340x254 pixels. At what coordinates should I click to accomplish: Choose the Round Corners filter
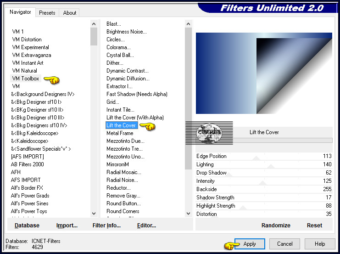pyautogui.click(x=123, y=211)
